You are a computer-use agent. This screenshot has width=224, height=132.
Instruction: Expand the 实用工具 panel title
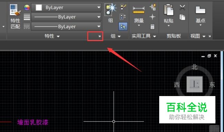144,36
